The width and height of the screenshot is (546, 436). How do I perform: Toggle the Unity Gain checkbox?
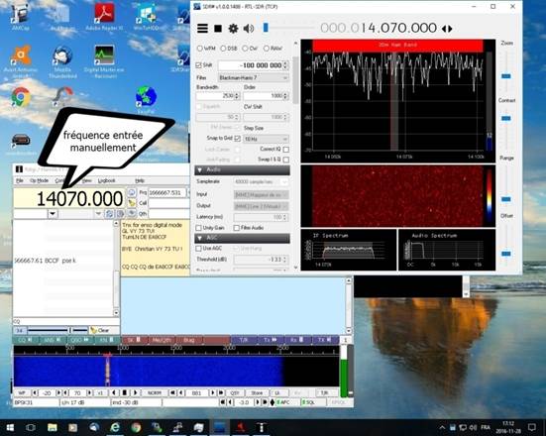[x=199, y=228]
